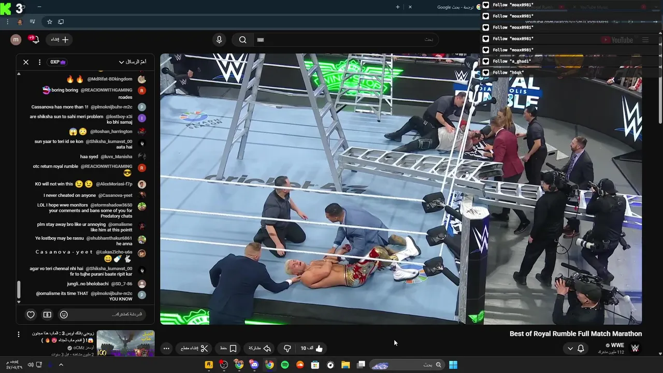Open recommended video thumbnail below chat
The width and height of the screenshot is (663, 373).
click(125, 344)
